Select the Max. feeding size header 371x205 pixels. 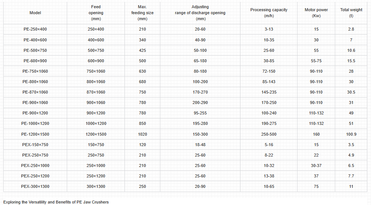tap(142, 13)
